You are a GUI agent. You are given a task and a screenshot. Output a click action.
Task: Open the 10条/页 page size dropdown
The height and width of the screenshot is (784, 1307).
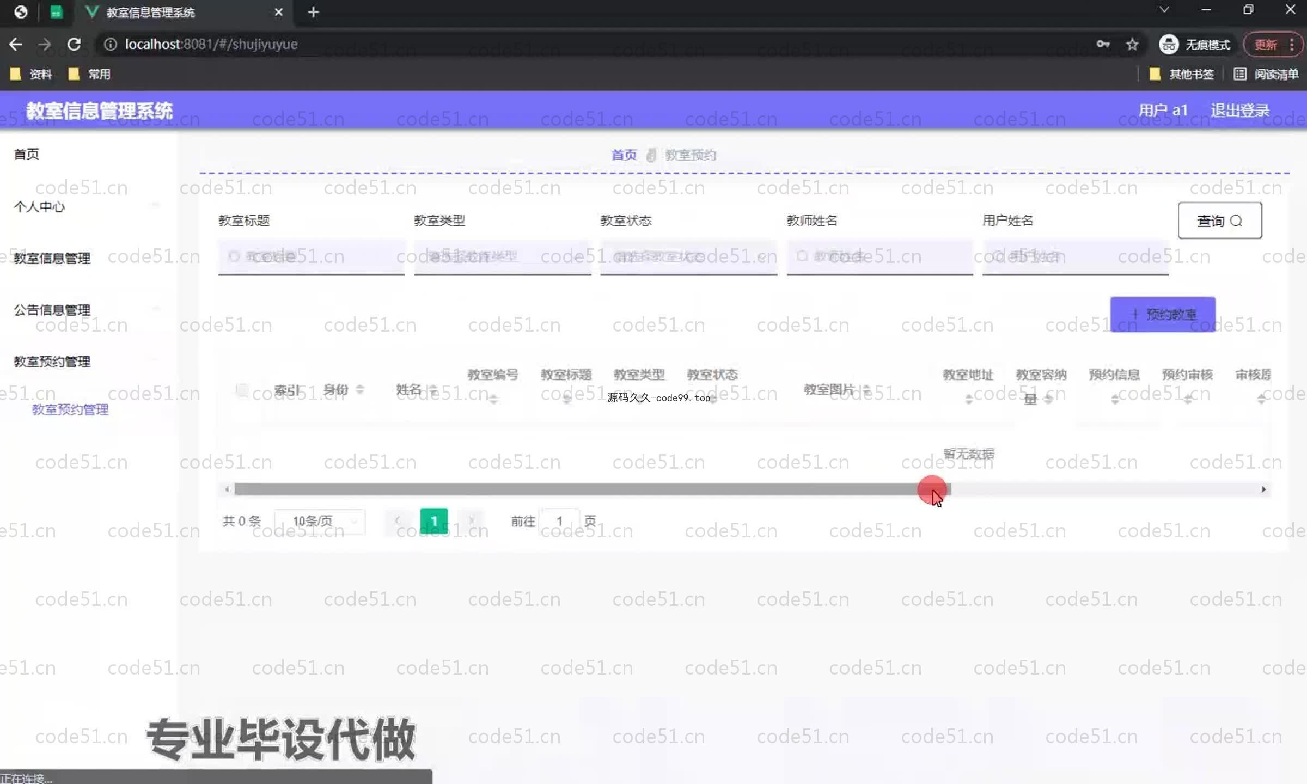[x=320, y=522]
